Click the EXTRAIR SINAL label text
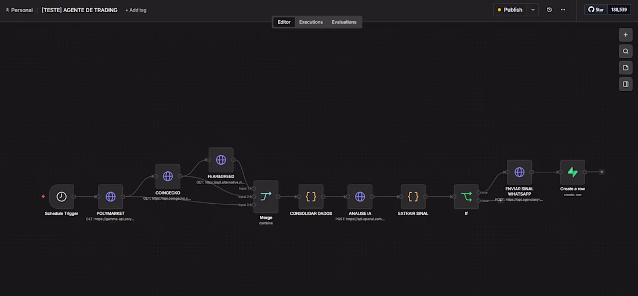 click(413, 214)
